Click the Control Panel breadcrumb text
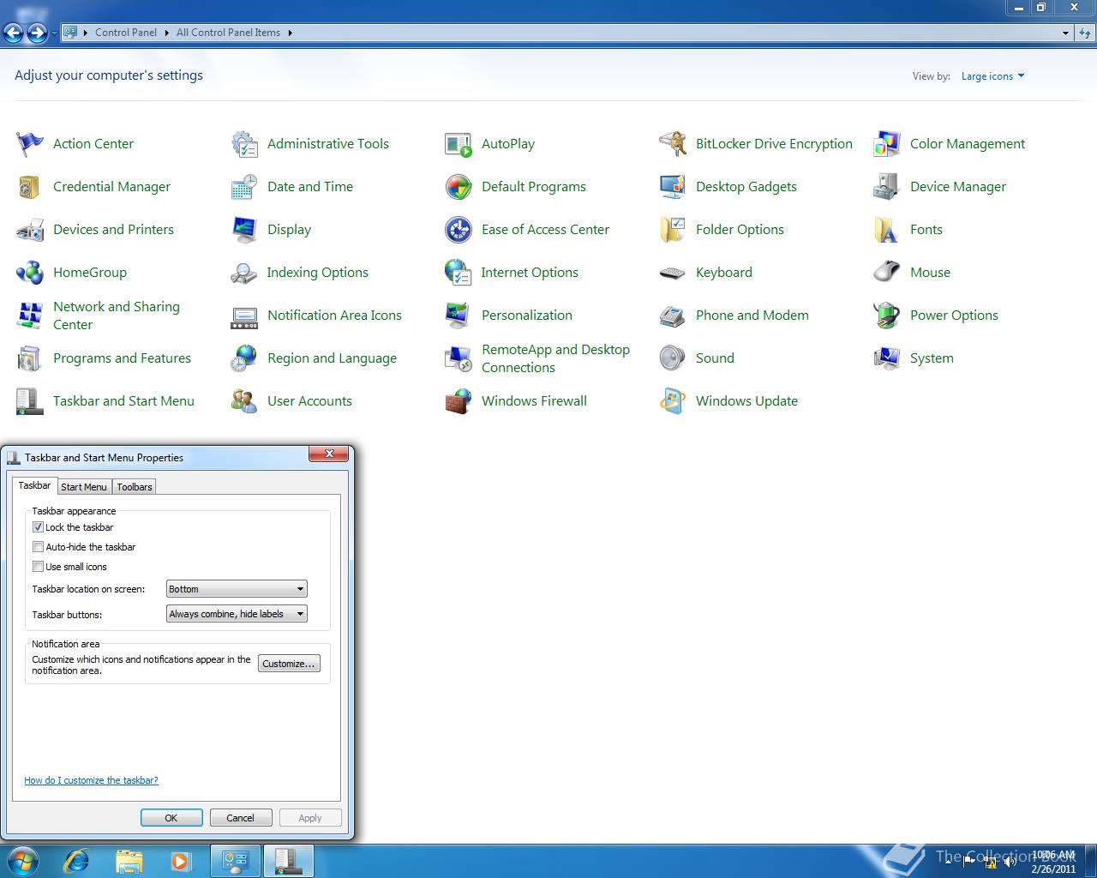Image resolution: width=1097 pixels, height=878 pixels. click(126, 33)
